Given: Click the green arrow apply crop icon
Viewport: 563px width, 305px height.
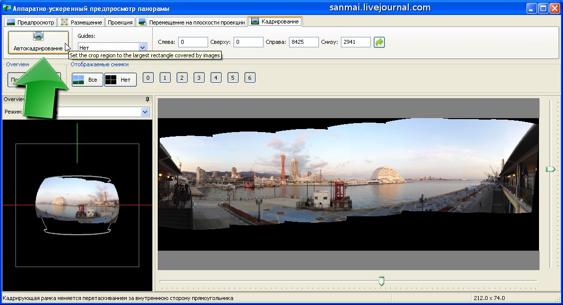Looking at the screenshot, I should point(379,42).
